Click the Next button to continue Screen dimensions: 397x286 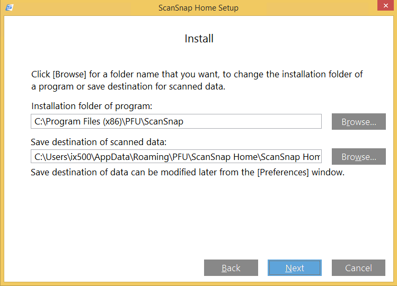coord(294,268)
